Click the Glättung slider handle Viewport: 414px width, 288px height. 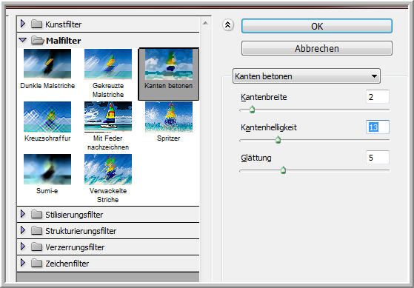[x=284, y=170]
